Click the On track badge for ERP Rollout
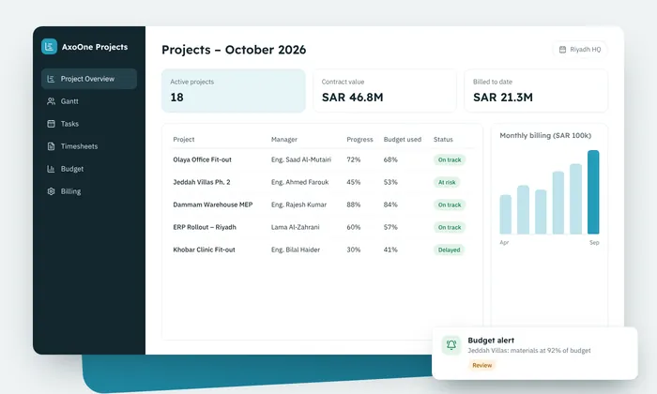This screenshot has height=394, width=657. point(450,227)
